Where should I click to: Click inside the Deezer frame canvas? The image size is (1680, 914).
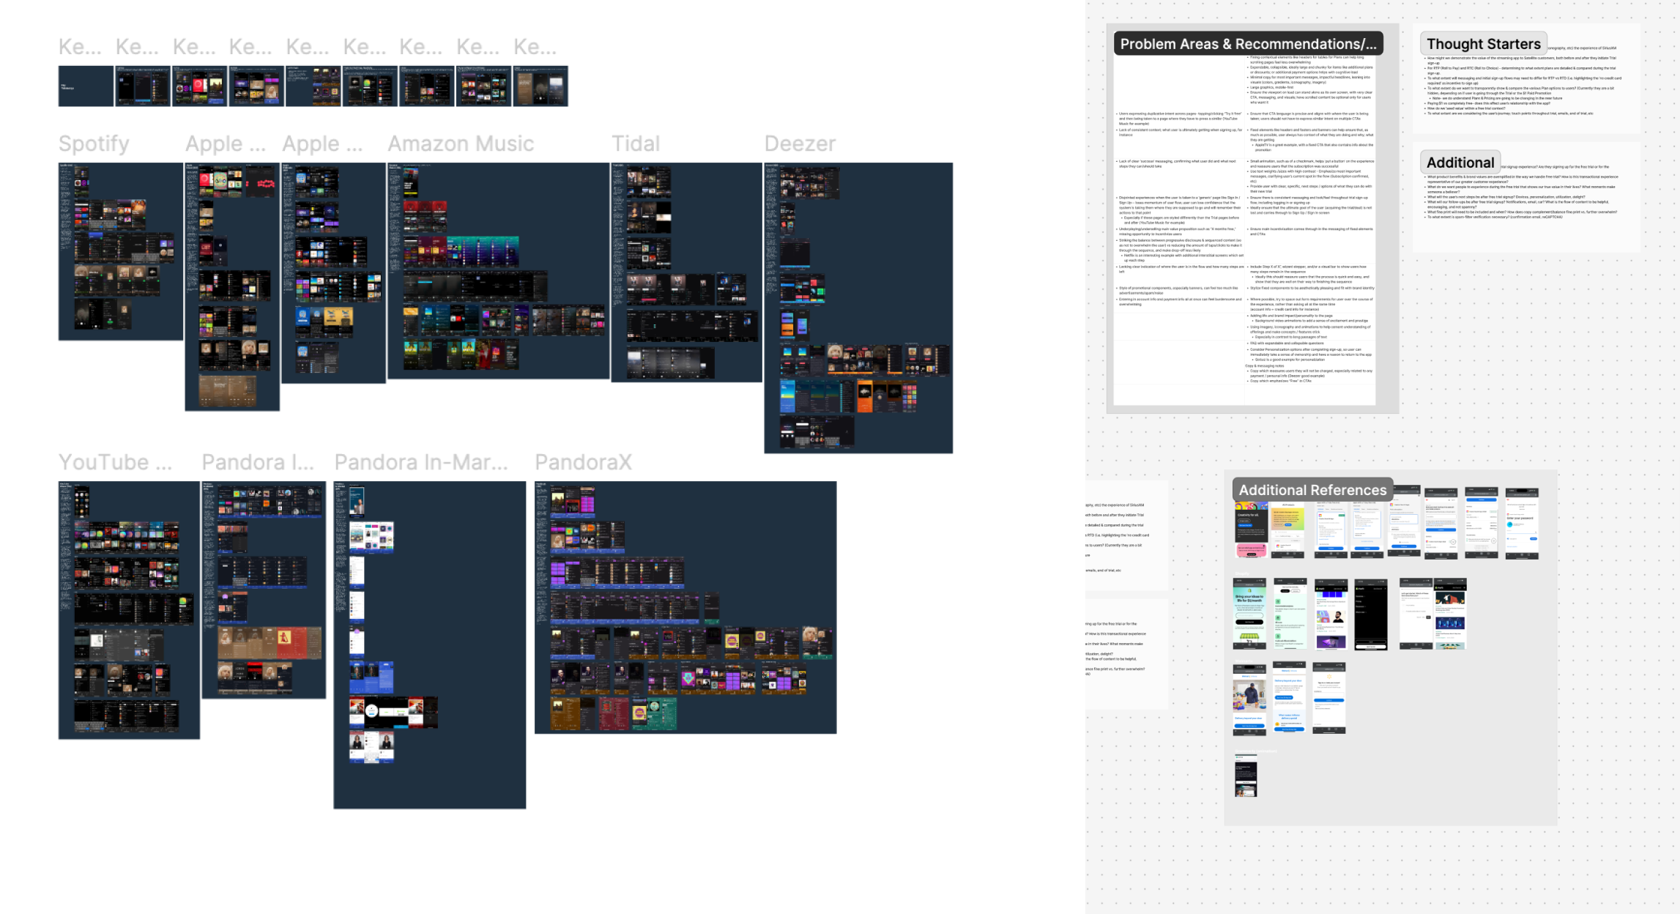tap(858, 308)
